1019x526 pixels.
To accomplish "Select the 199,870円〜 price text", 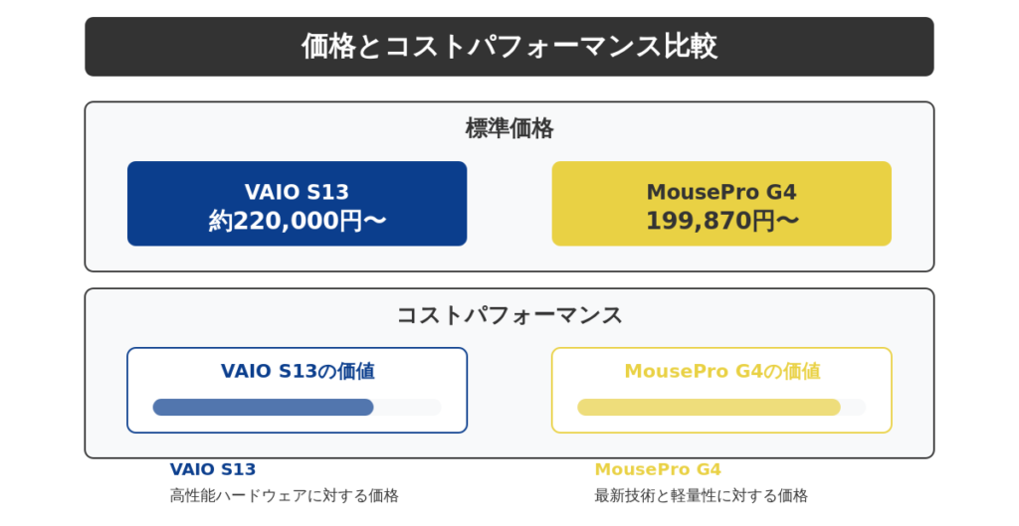I will [x=721, y=221].
